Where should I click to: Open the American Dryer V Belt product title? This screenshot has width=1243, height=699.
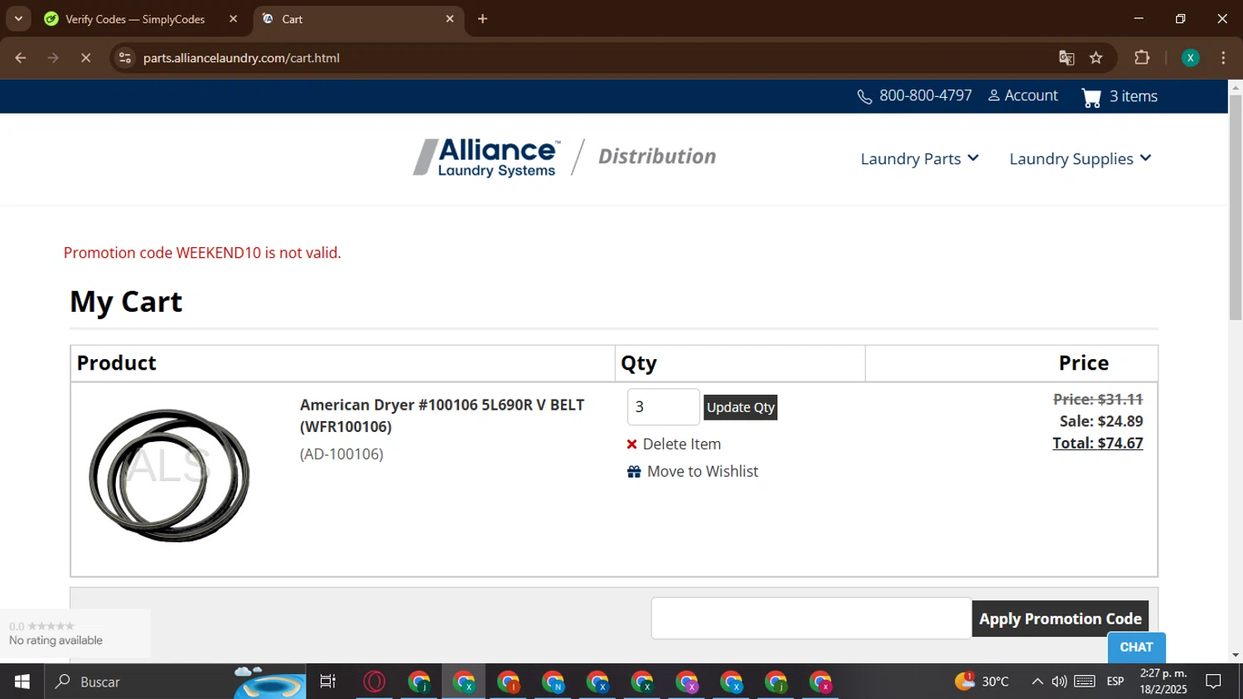[x=443, y=415]
